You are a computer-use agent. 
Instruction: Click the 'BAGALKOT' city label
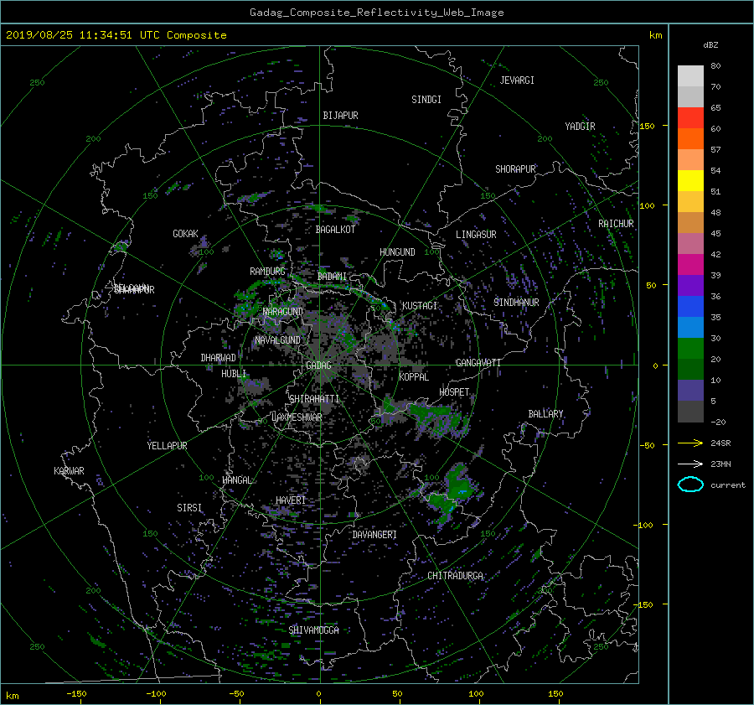(x=335, y=230)
